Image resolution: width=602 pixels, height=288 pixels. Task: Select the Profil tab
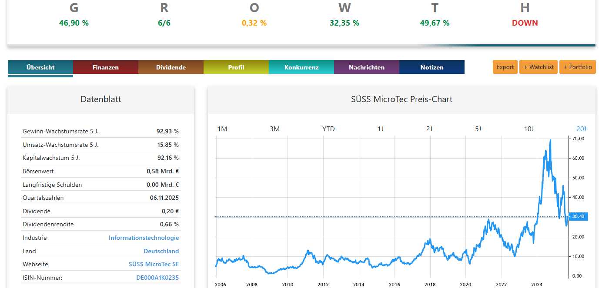tap(236, 67)
